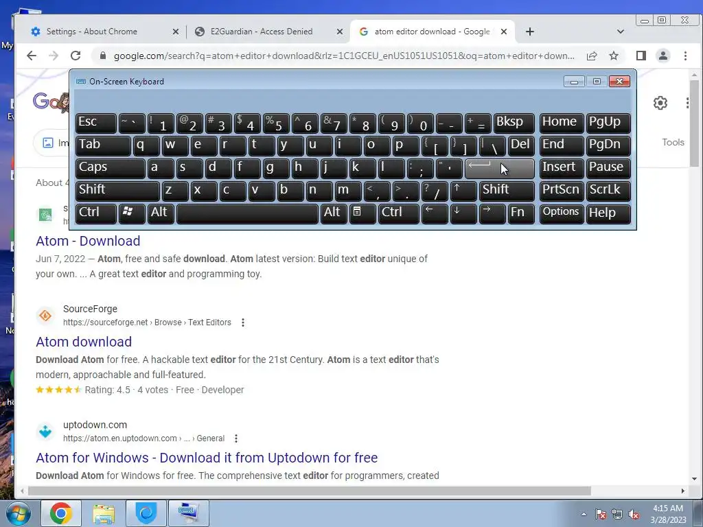Reload the page in Chrome

76,56
